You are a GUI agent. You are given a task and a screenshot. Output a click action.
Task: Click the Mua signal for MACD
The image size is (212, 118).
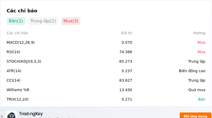(201, 42)
